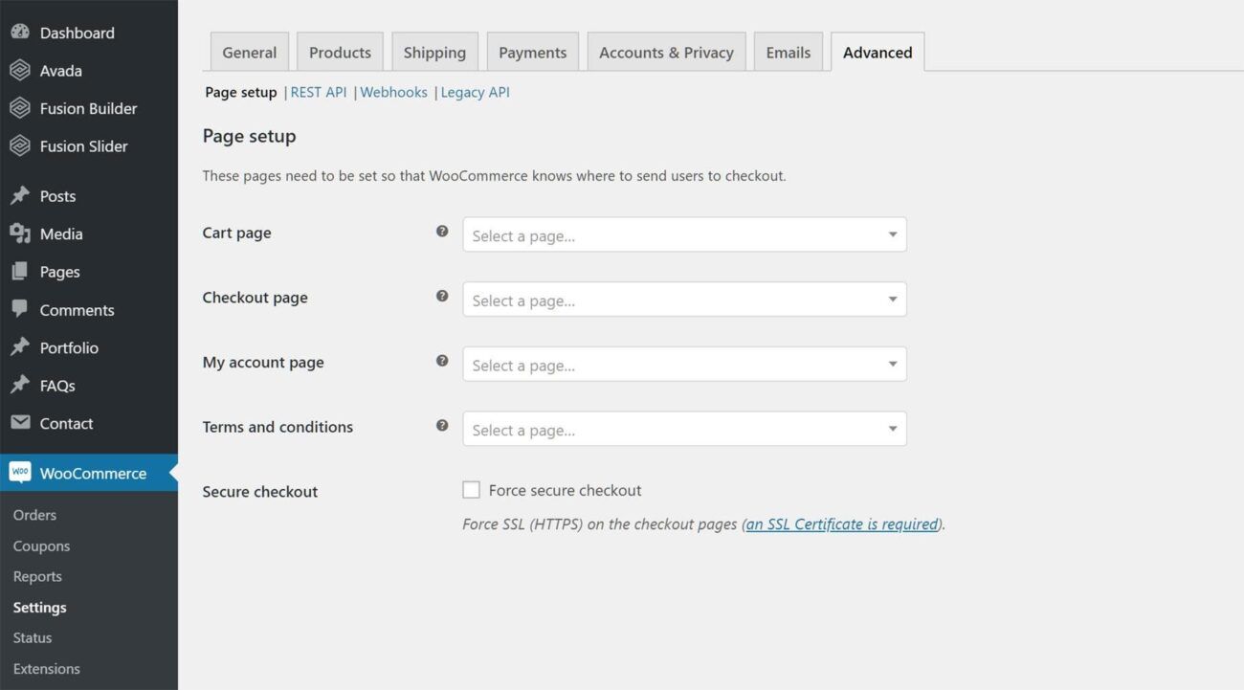
Task: Open the Terms and conditions dropdown
Action: [684, 429]
